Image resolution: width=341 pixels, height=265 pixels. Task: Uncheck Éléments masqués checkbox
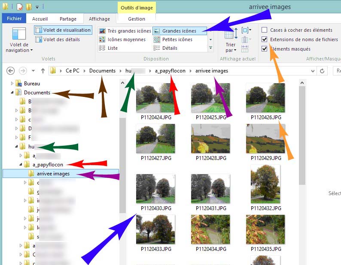pos(264,48)
